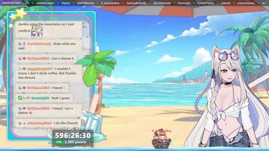Open the happyknight87 username in chat
This screenshot has width=269, height=151.
(x=40, y=69)
